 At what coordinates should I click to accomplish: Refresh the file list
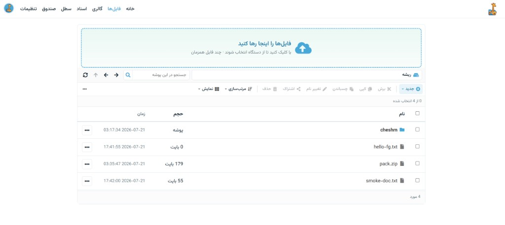click(x=85, y=75)
